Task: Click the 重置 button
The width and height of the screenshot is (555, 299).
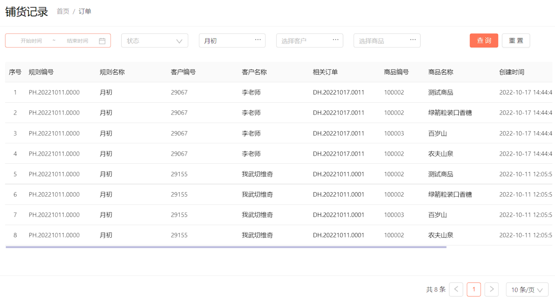Action: pos(516,41)
